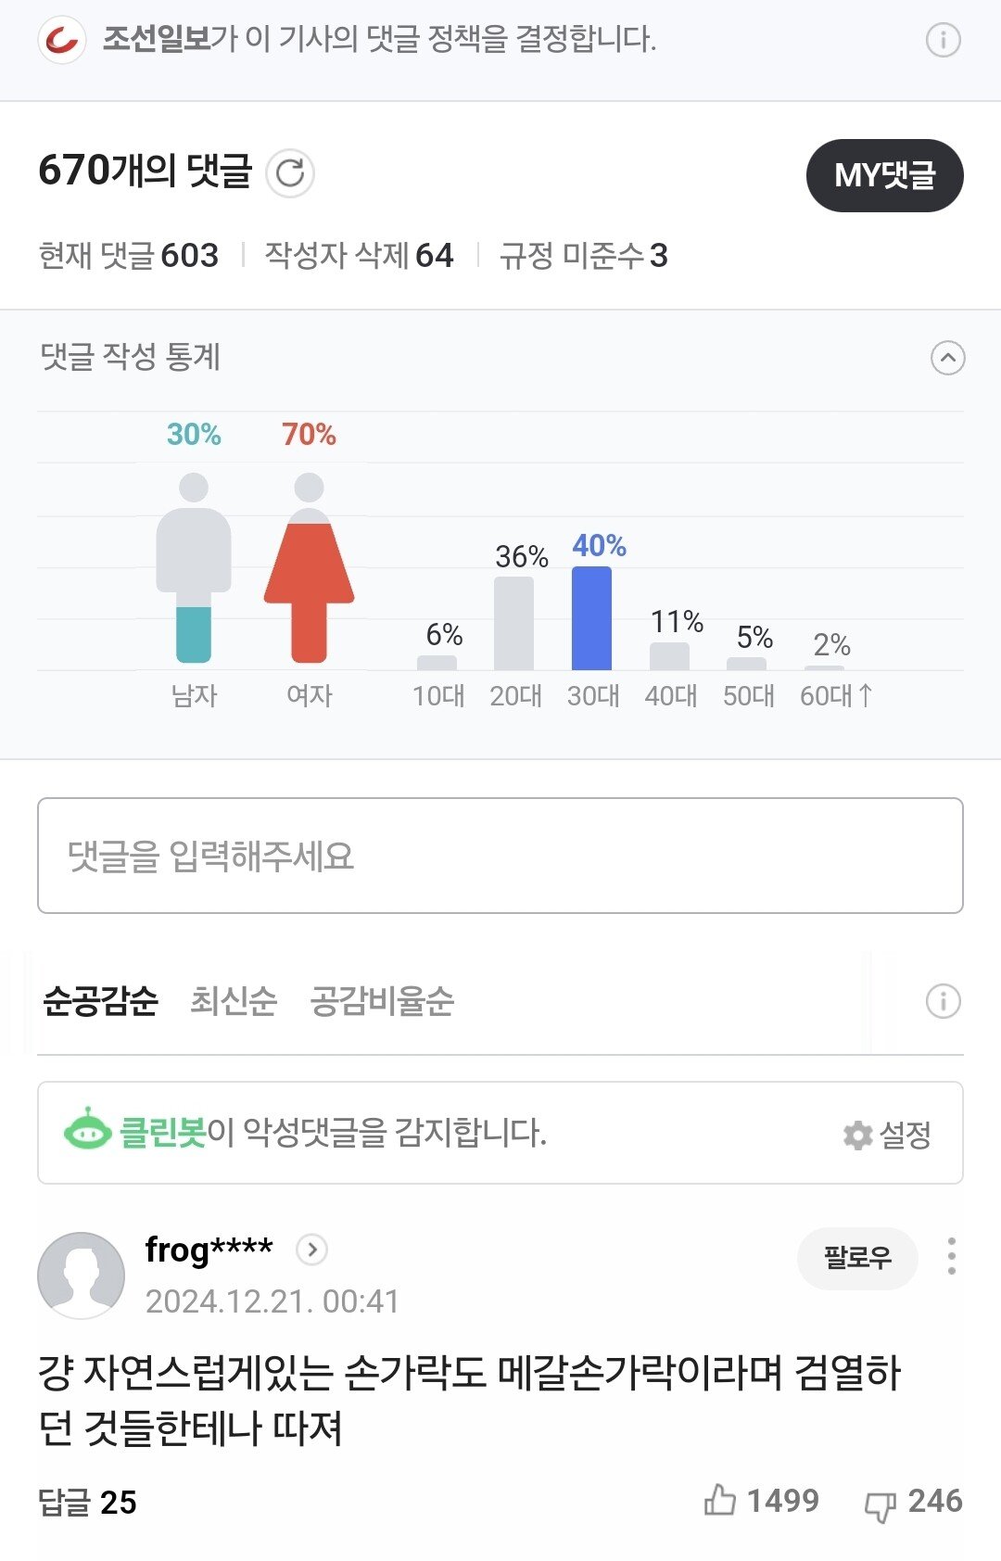Dislike the frog**** comment
Screen dimensions: 1001x1561
pos(880,1504)
